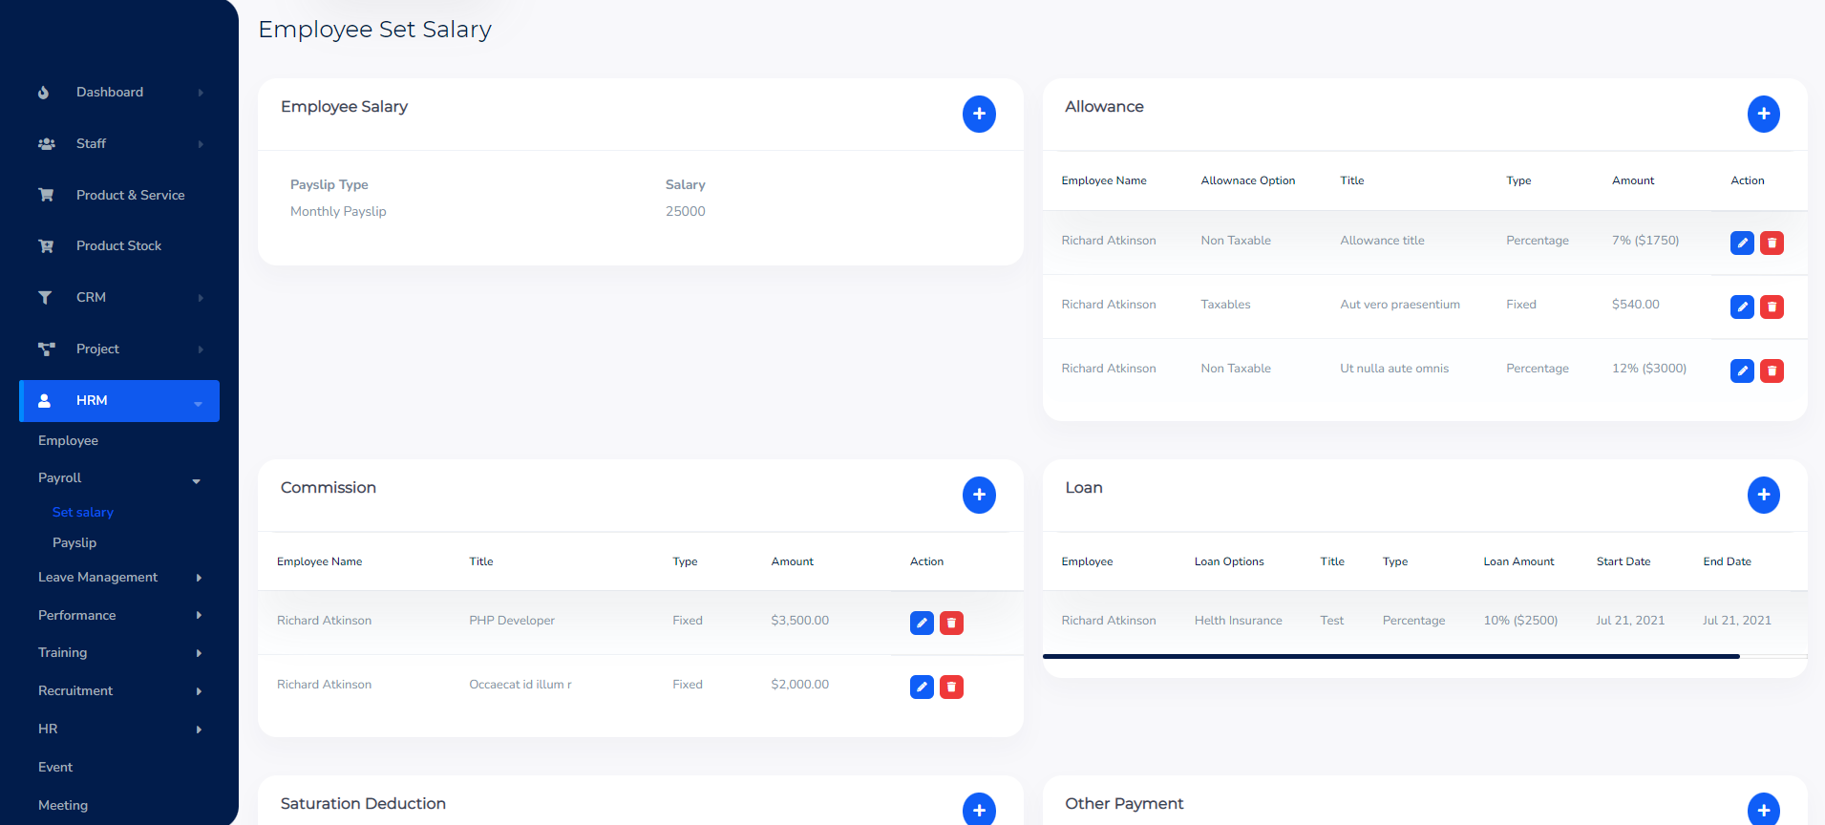The image size is (1825, 825).
Task: Add a new Loan entry
Action: [1763, 495]
